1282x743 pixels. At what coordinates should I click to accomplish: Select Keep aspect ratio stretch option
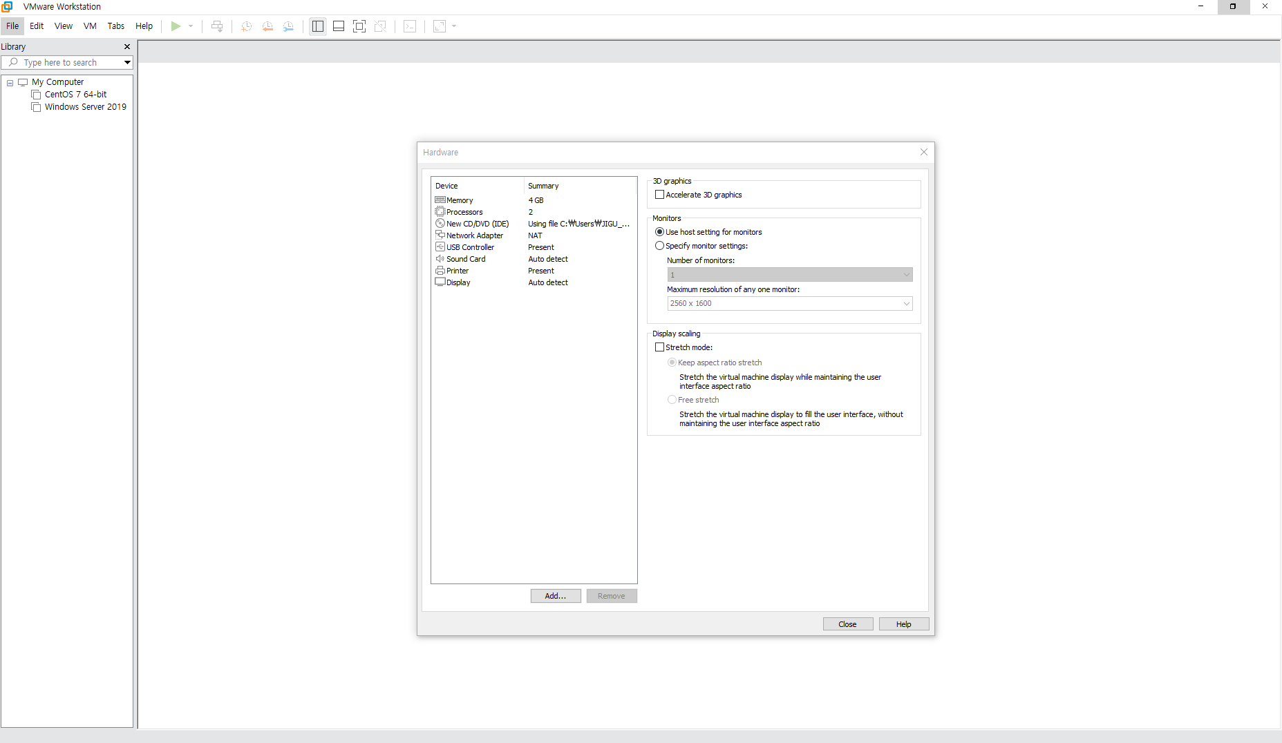coord(672,363)
